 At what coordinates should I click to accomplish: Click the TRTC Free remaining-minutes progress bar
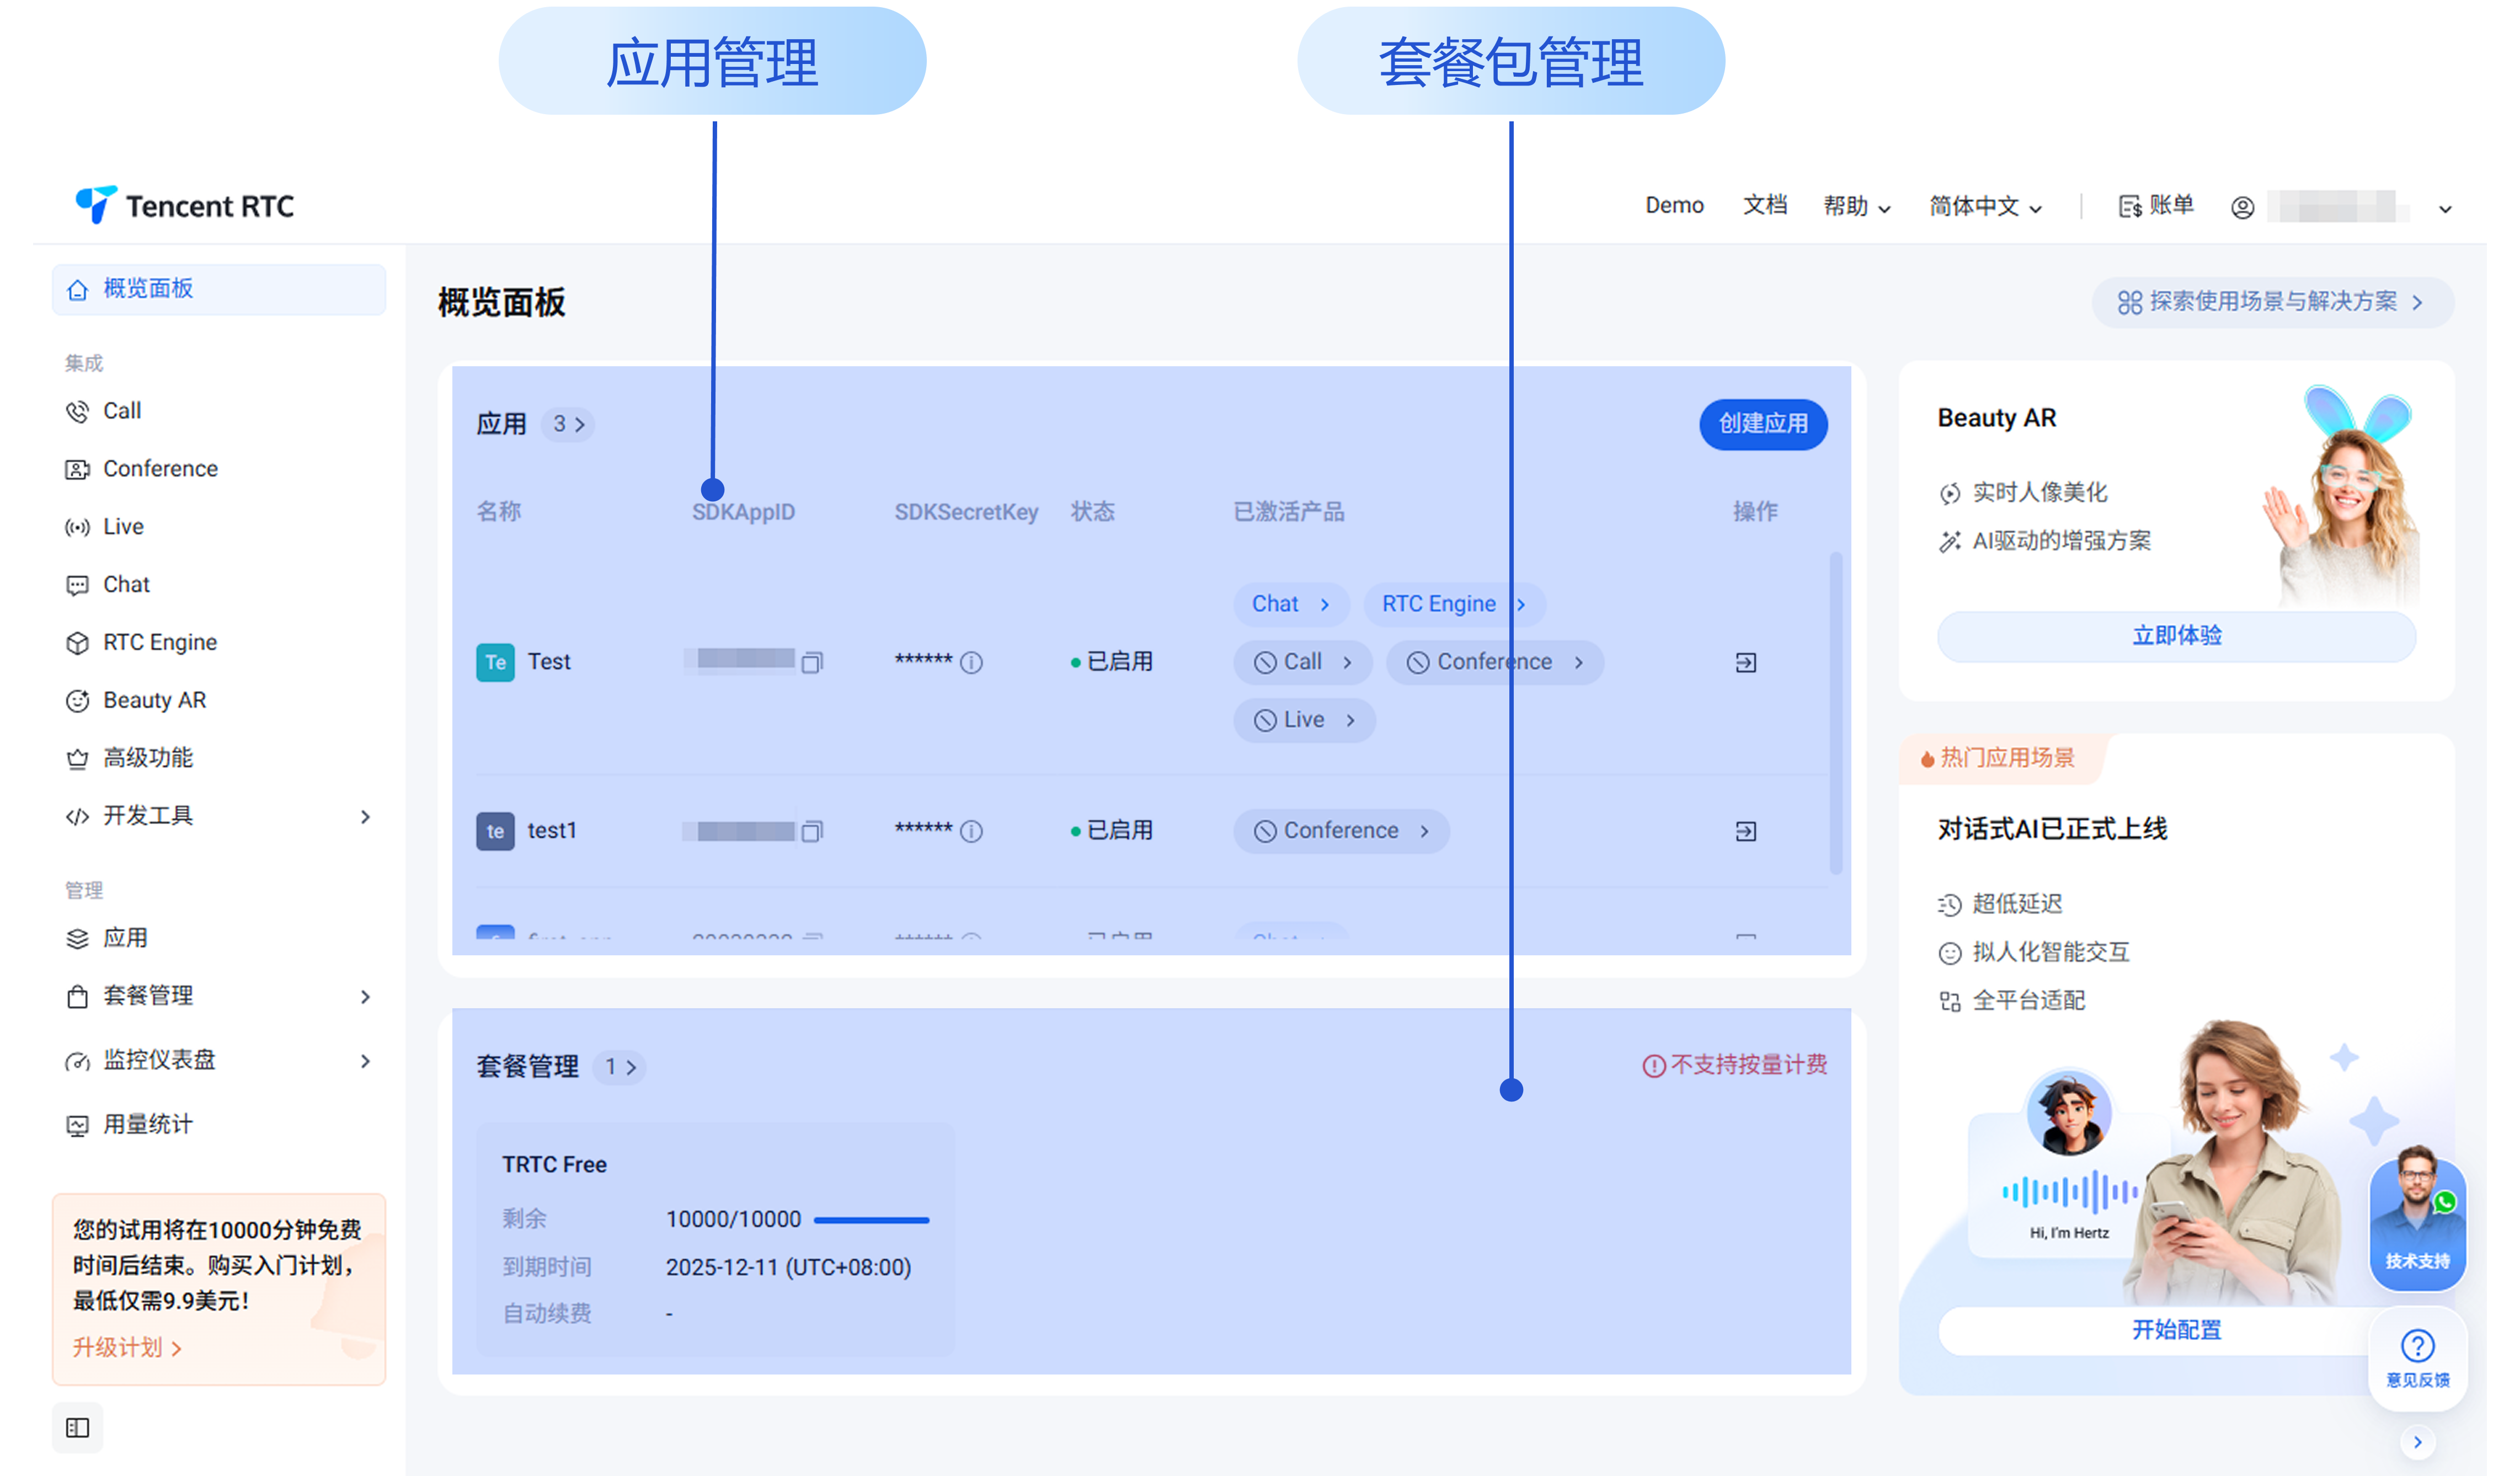click(871, 1220)
